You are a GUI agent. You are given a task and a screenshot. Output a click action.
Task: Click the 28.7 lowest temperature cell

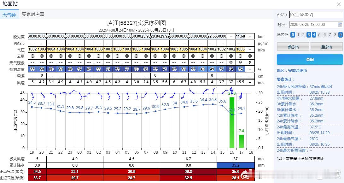pyautogui.click(x=131, y=178)
